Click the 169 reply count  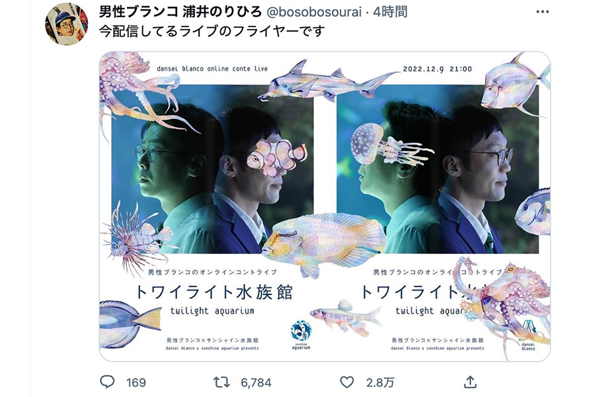pyautogui.click(x=136, y=382)
